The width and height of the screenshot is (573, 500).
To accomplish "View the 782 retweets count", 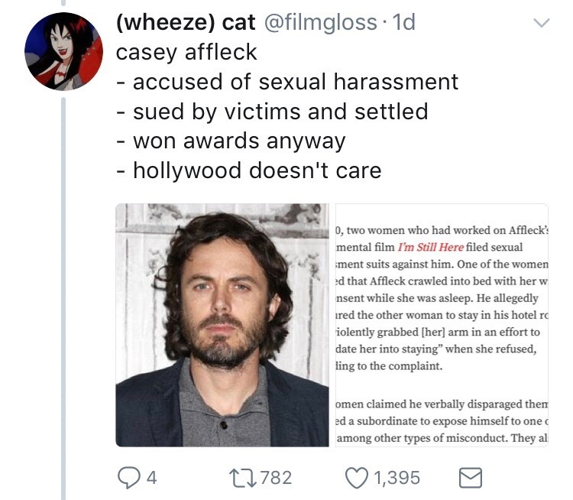I will [x=276, y=478].
